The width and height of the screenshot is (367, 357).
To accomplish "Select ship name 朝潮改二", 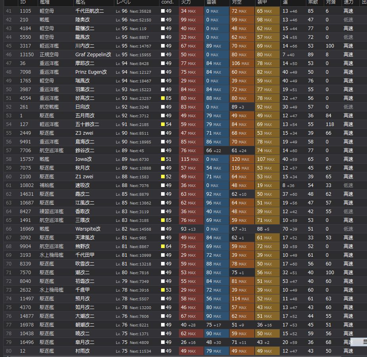I will (x=85, y=325).
